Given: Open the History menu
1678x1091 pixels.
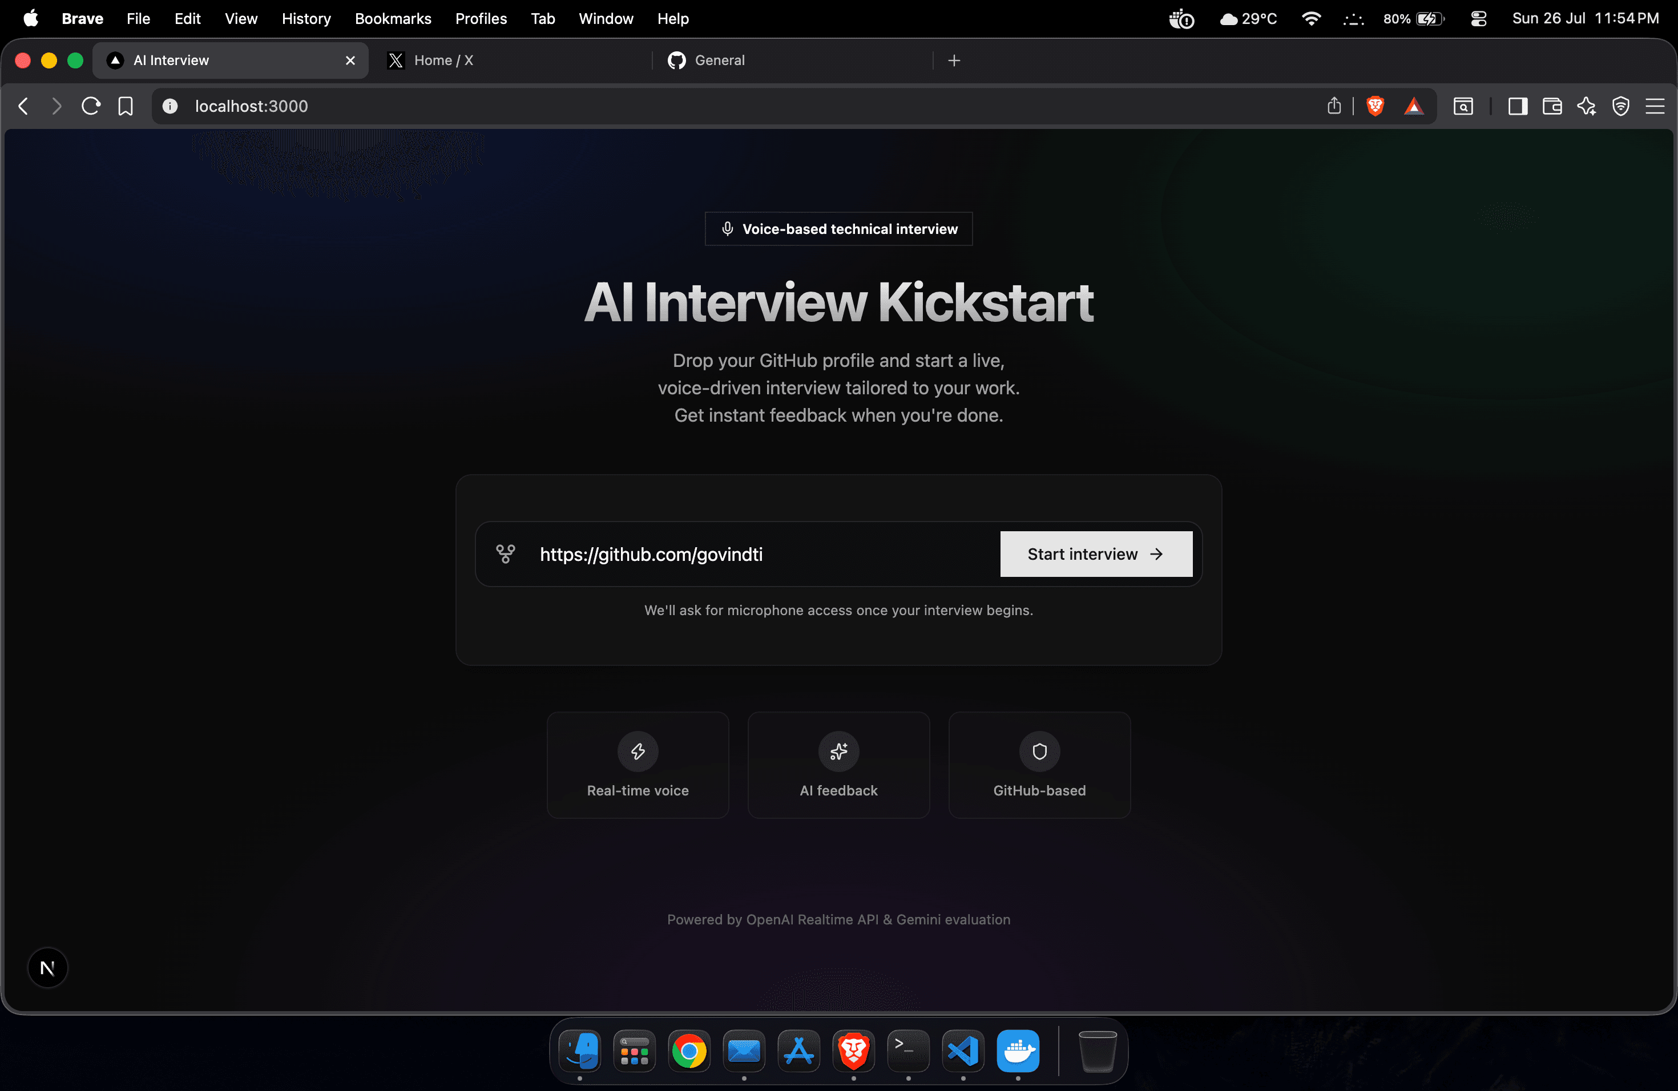Looking at the screenshot, I should (306, 18).
